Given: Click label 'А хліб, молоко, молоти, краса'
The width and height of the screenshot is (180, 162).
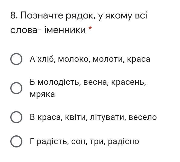Looking at the screenshot, I should [x=90, y=59].
